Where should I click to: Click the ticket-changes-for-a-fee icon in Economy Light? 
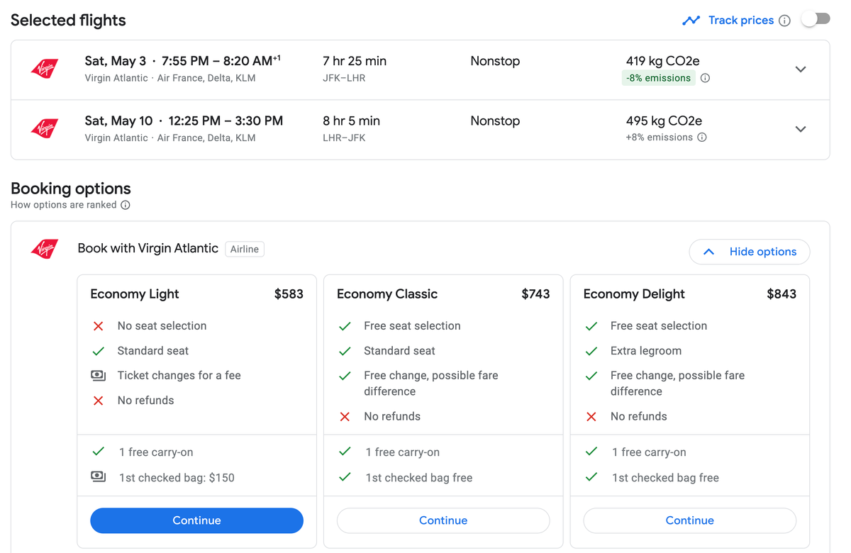click(98, 375)
